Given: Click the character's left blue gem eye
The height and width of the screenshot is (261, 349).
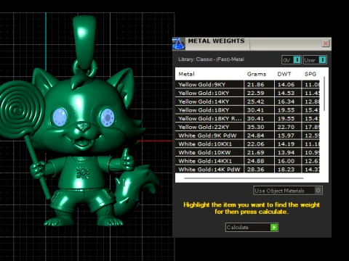Looking at the screenshot, I should (x=60, y=117).
